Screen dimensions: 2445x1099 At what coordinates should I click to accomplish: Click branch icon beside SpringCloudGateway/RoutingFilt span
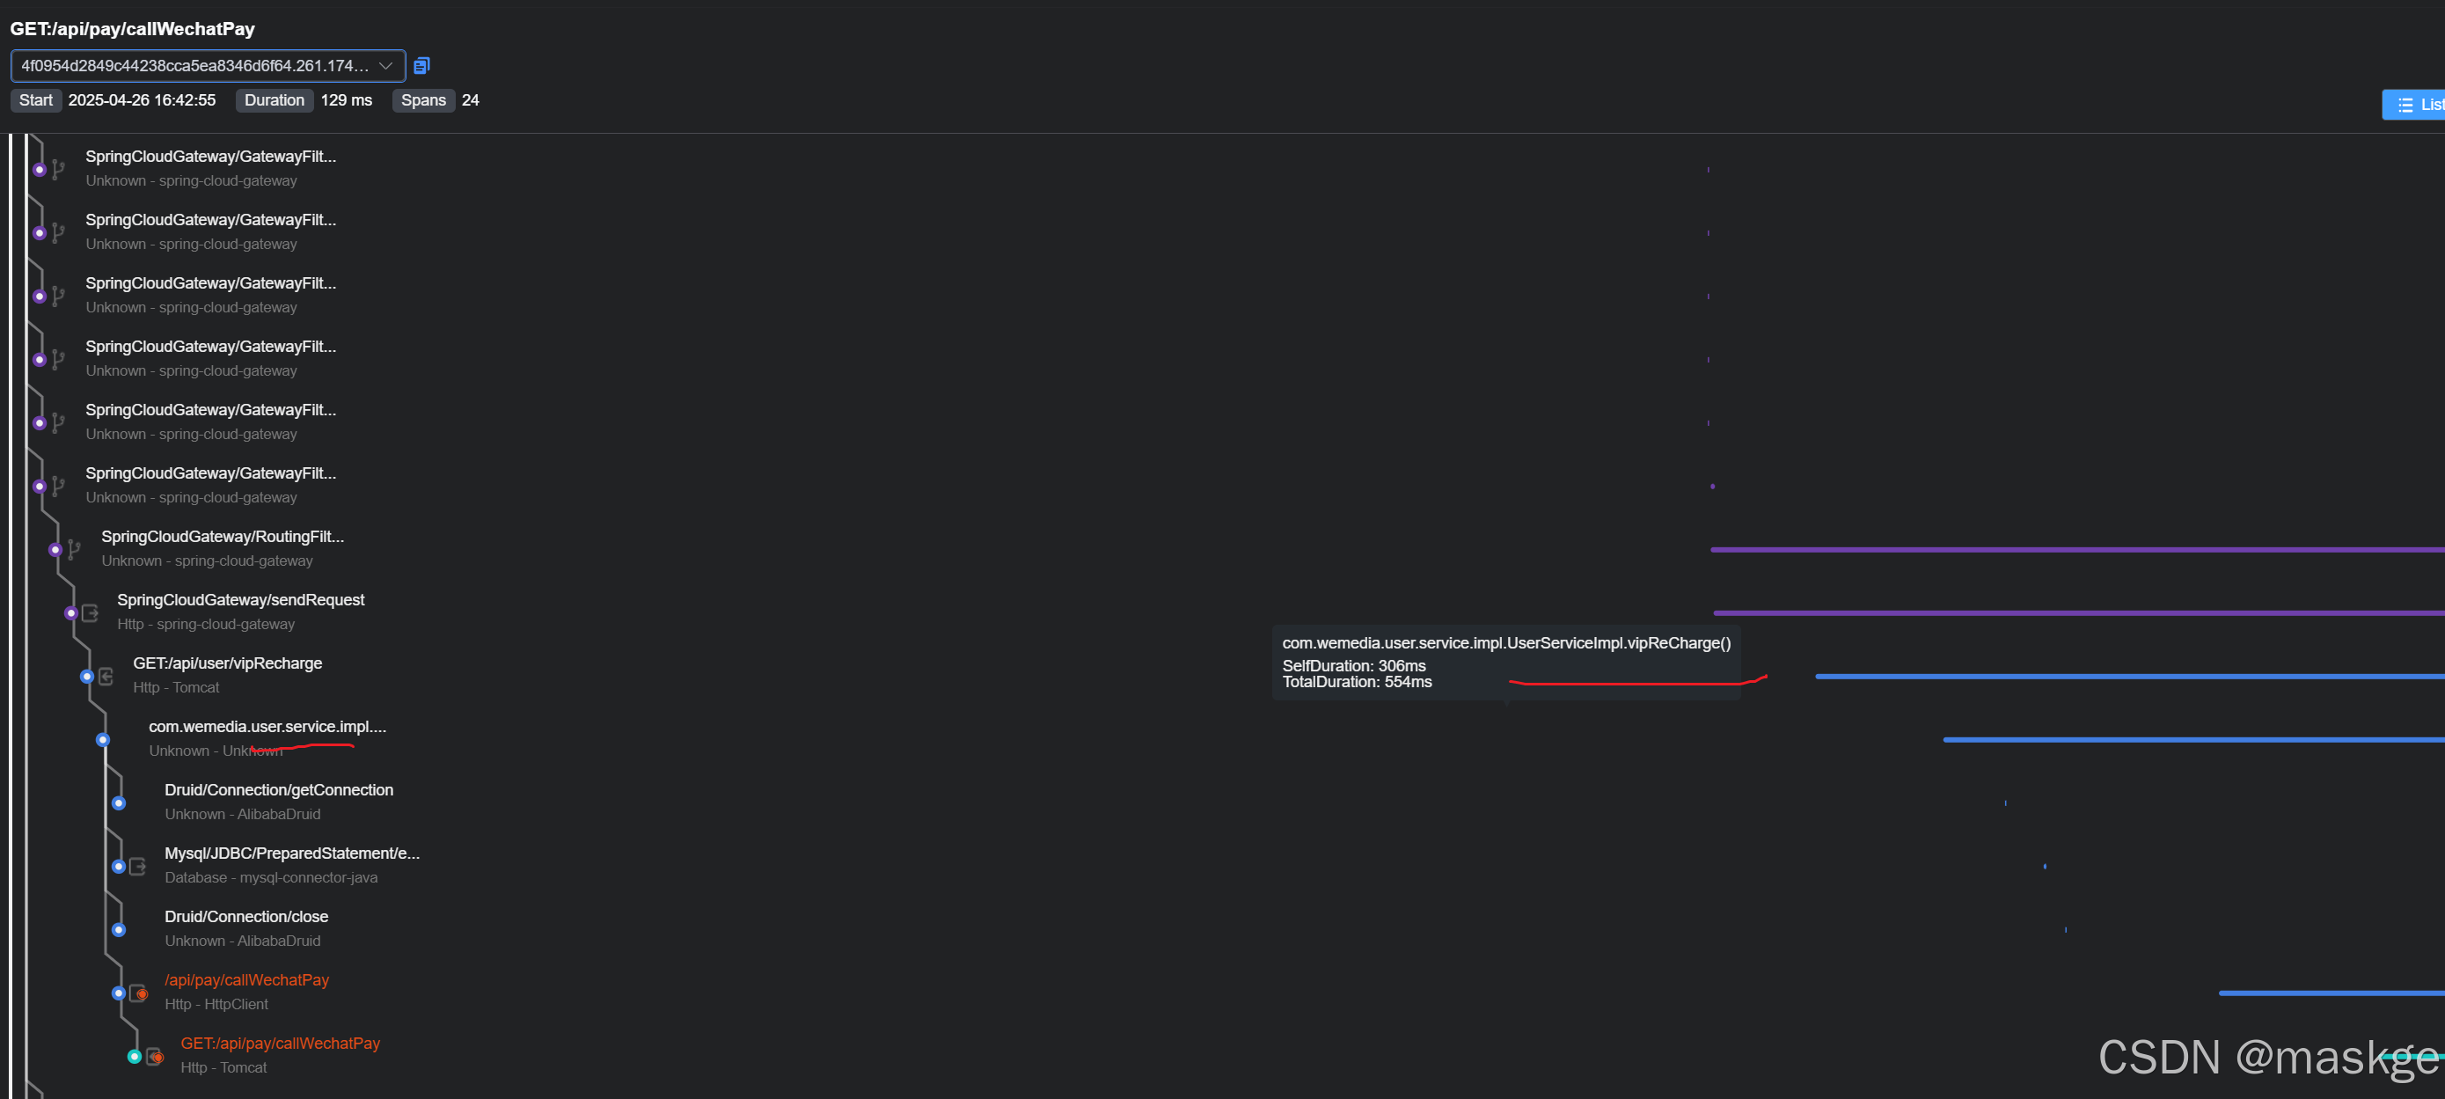coord(74,549)
